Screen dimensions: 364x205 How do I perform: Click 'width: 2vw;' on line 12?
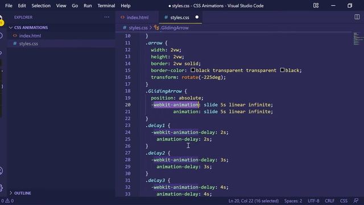(166, 50)
